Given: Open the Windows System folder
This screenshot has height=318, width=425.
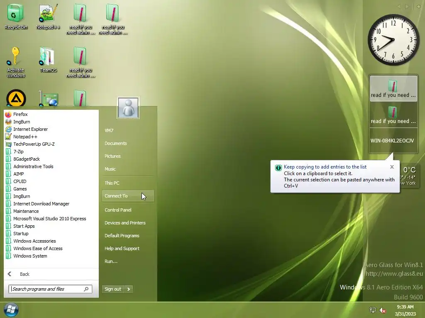Looking at the screenshot, I should click(x=30, y=256).
